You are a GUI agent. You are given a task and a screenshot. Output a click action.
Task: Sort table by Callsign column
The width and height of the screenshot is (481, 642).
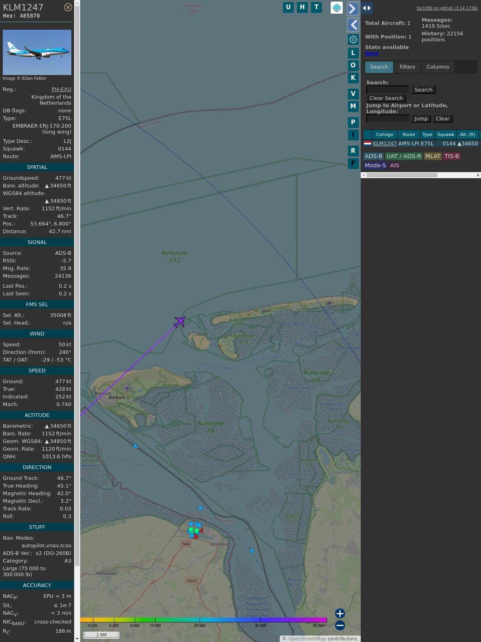385,135
